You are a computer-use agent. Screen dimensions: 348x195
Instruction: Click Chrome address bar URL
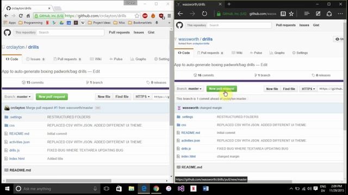tap(96, 16)
